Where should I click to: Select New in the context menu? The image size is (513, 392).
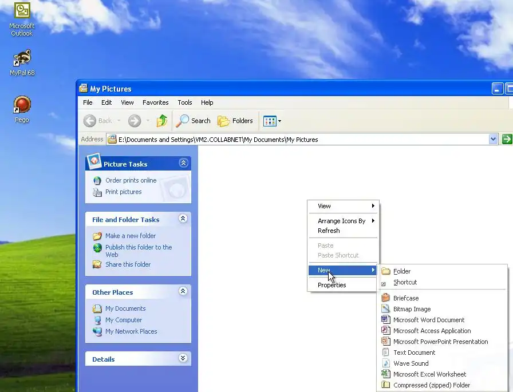click(x=343, y=270)
